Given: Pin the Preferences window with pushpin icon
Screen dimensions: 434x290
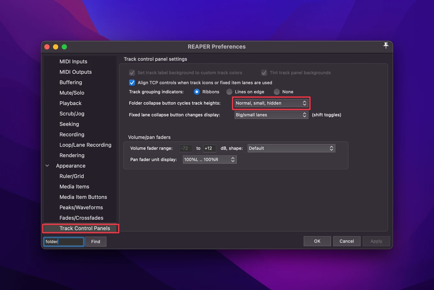Looking at the screenshot, I should coord(386,46).
